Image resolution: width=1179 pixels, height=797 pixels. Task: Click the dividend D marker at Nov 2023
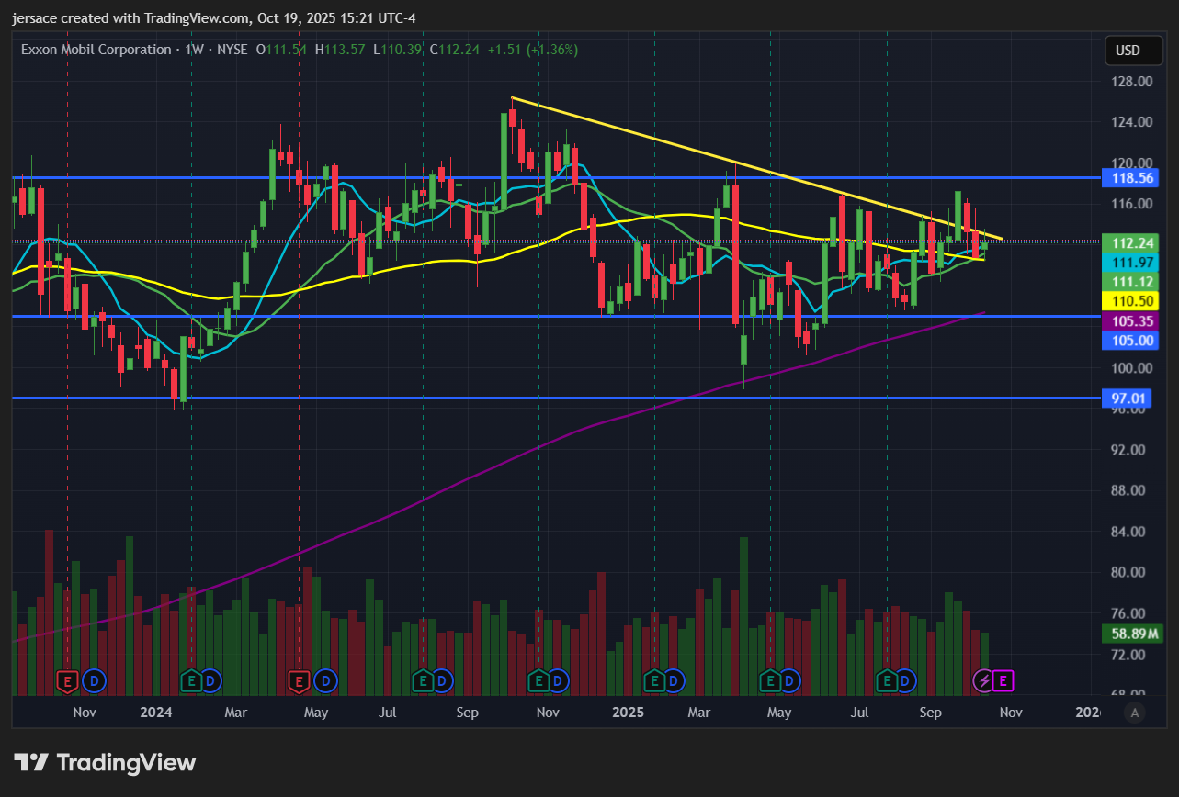click(x=93, y=680)
